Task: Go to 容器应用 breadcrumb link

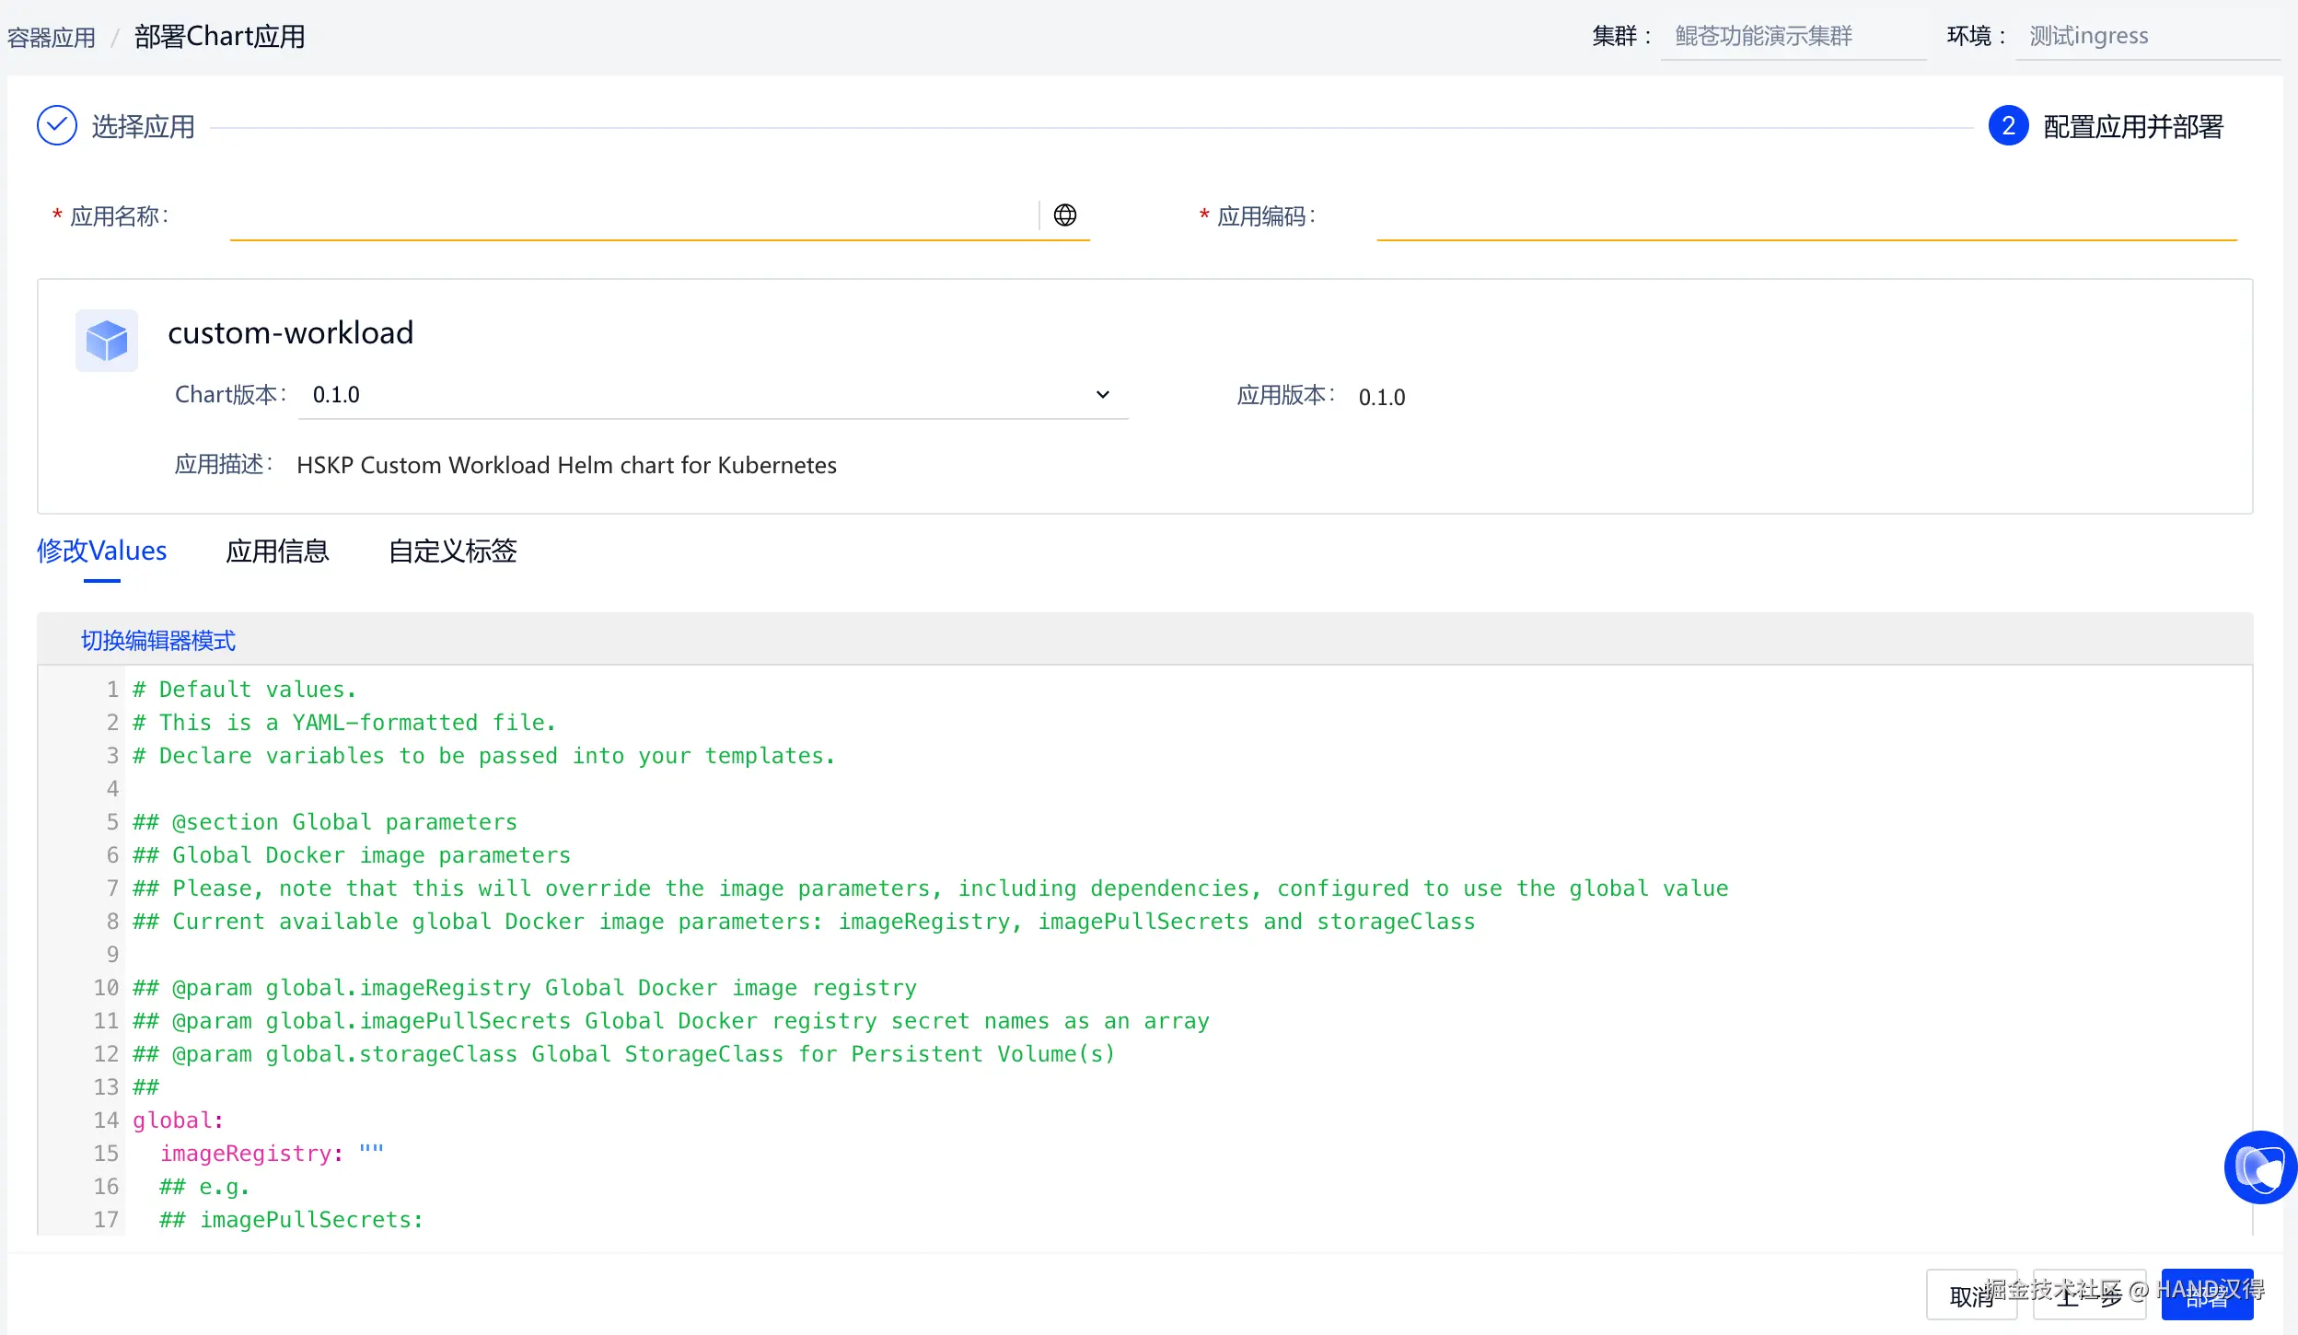Action: click(52, 38)
